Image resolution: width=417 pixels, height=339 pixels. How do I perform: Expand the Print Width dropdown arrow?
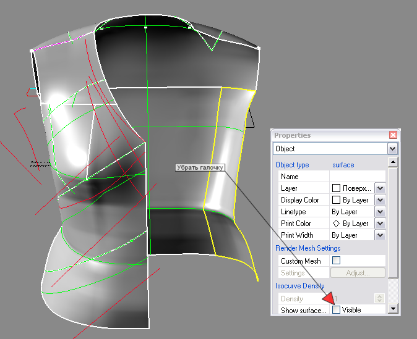pyautogui.click(x=380, y=235)
